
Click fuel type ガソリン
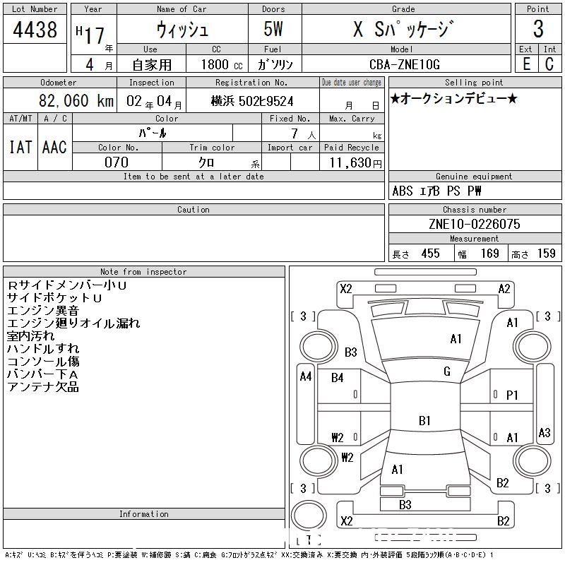coord(275,64)
